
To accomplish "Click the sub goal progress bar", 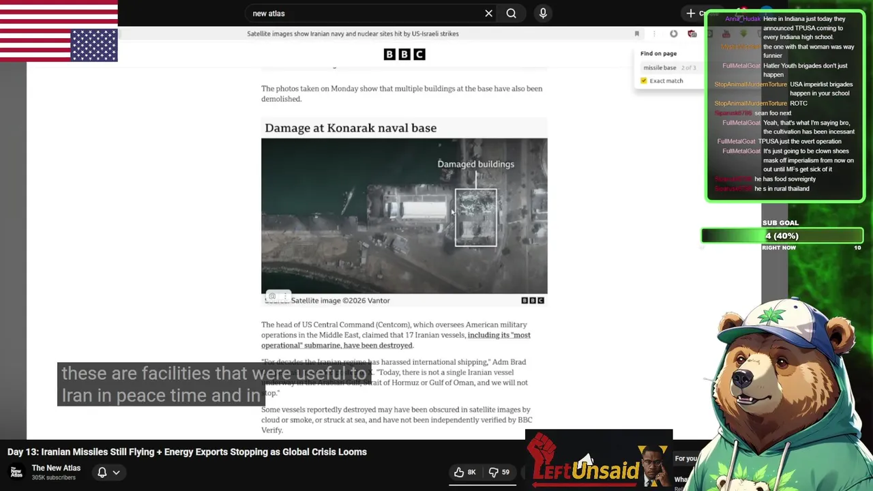I will point(782,236).
